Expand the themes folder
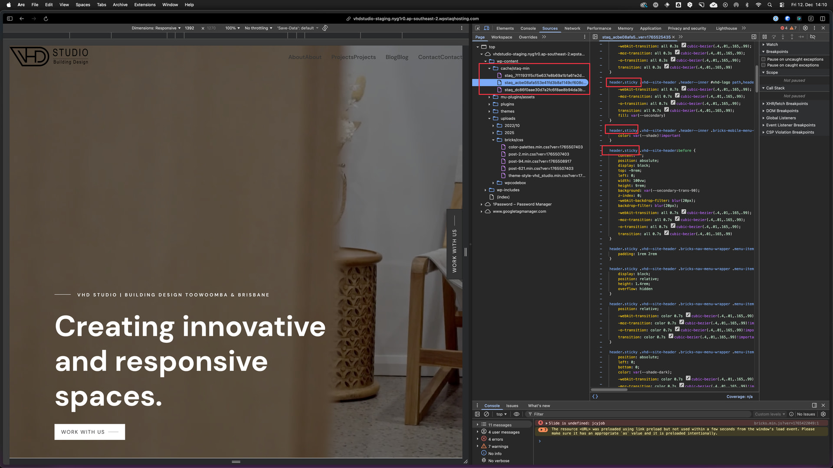Image resolution: width=833 pixels, height=468 pixels. tap(489, 111)
